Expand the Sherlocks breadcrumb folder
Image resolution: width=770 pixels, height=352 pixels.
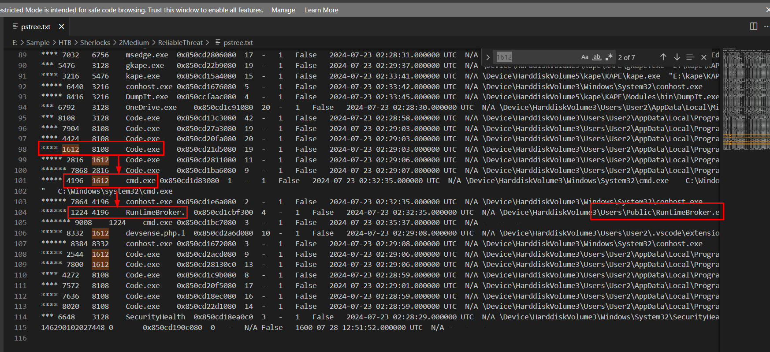click(95, 42)
